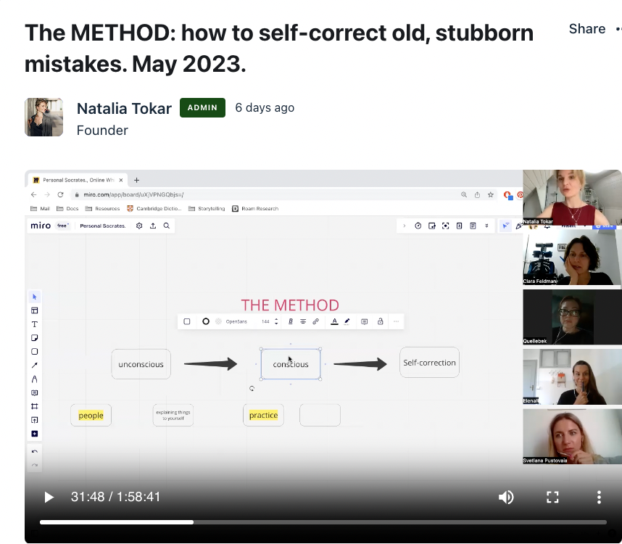Image resolution: width=622 pixels, height=544 pixels.
Task: Expand more Miro collaboration tools
Action: click(486, 226)
